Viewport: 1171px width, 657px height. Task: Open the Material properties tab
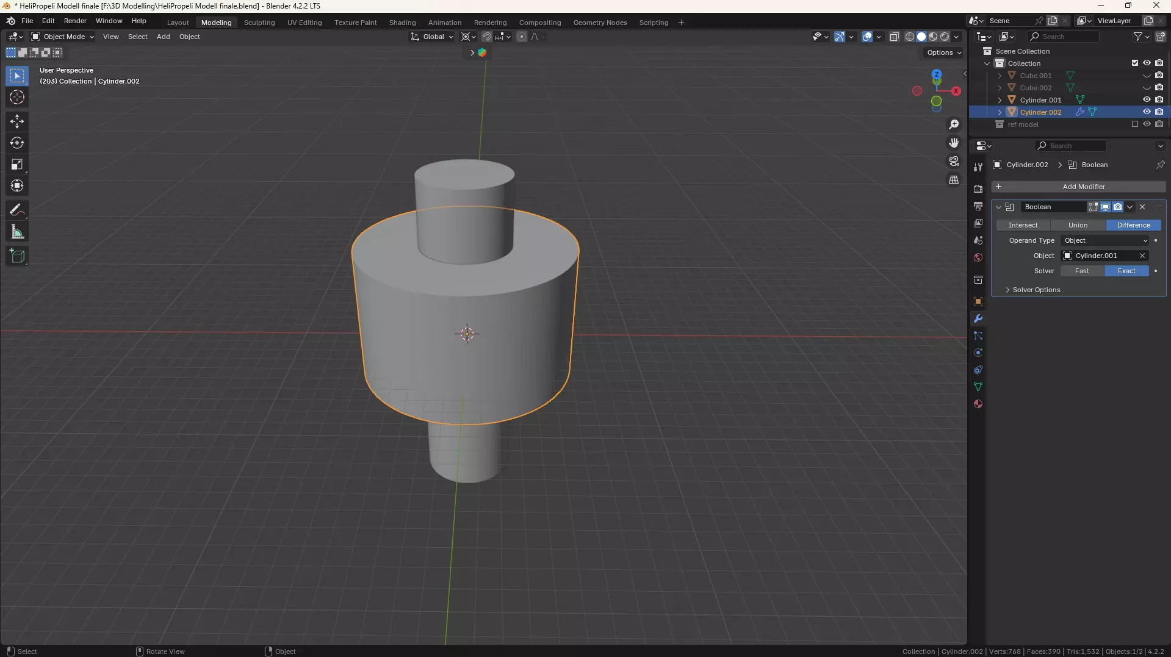tap(978, 404)
